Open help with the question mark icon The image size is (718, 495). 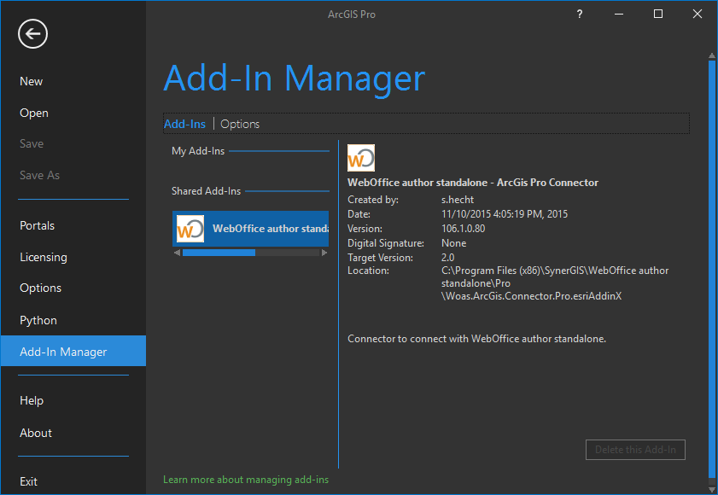click(x=579, y=14)
